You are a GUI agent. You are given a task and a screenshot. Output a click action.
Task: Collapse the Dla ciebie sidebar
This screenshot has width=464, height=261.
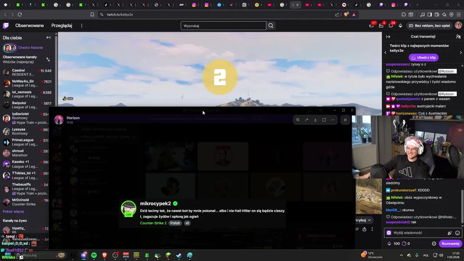[x=48, y=37]
